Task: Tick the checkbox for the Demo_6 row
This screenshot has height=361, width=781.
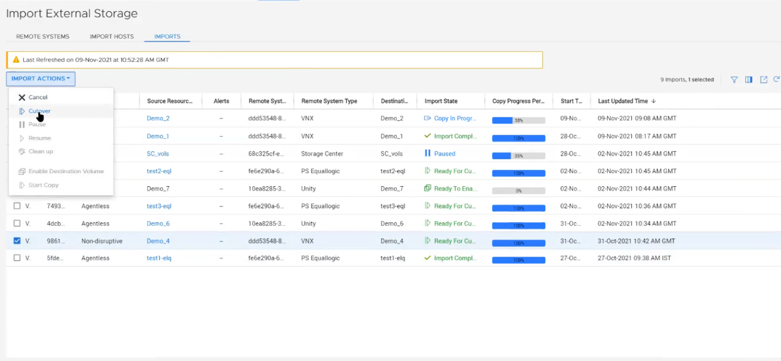Action: click(17, 223)
